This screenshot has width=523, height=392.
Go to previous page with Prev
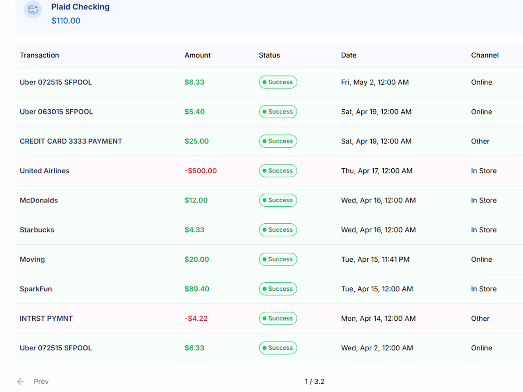[41, 382]
